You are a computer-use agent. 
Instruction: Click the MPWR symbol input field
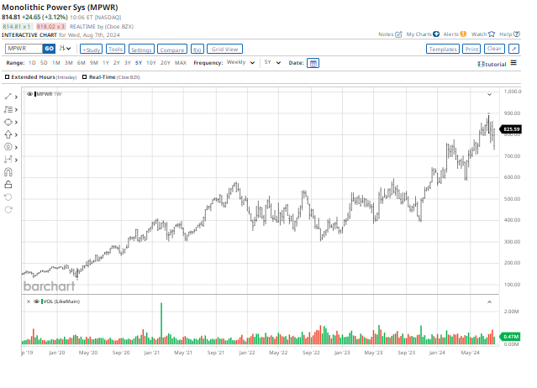(x=24, y=49)
